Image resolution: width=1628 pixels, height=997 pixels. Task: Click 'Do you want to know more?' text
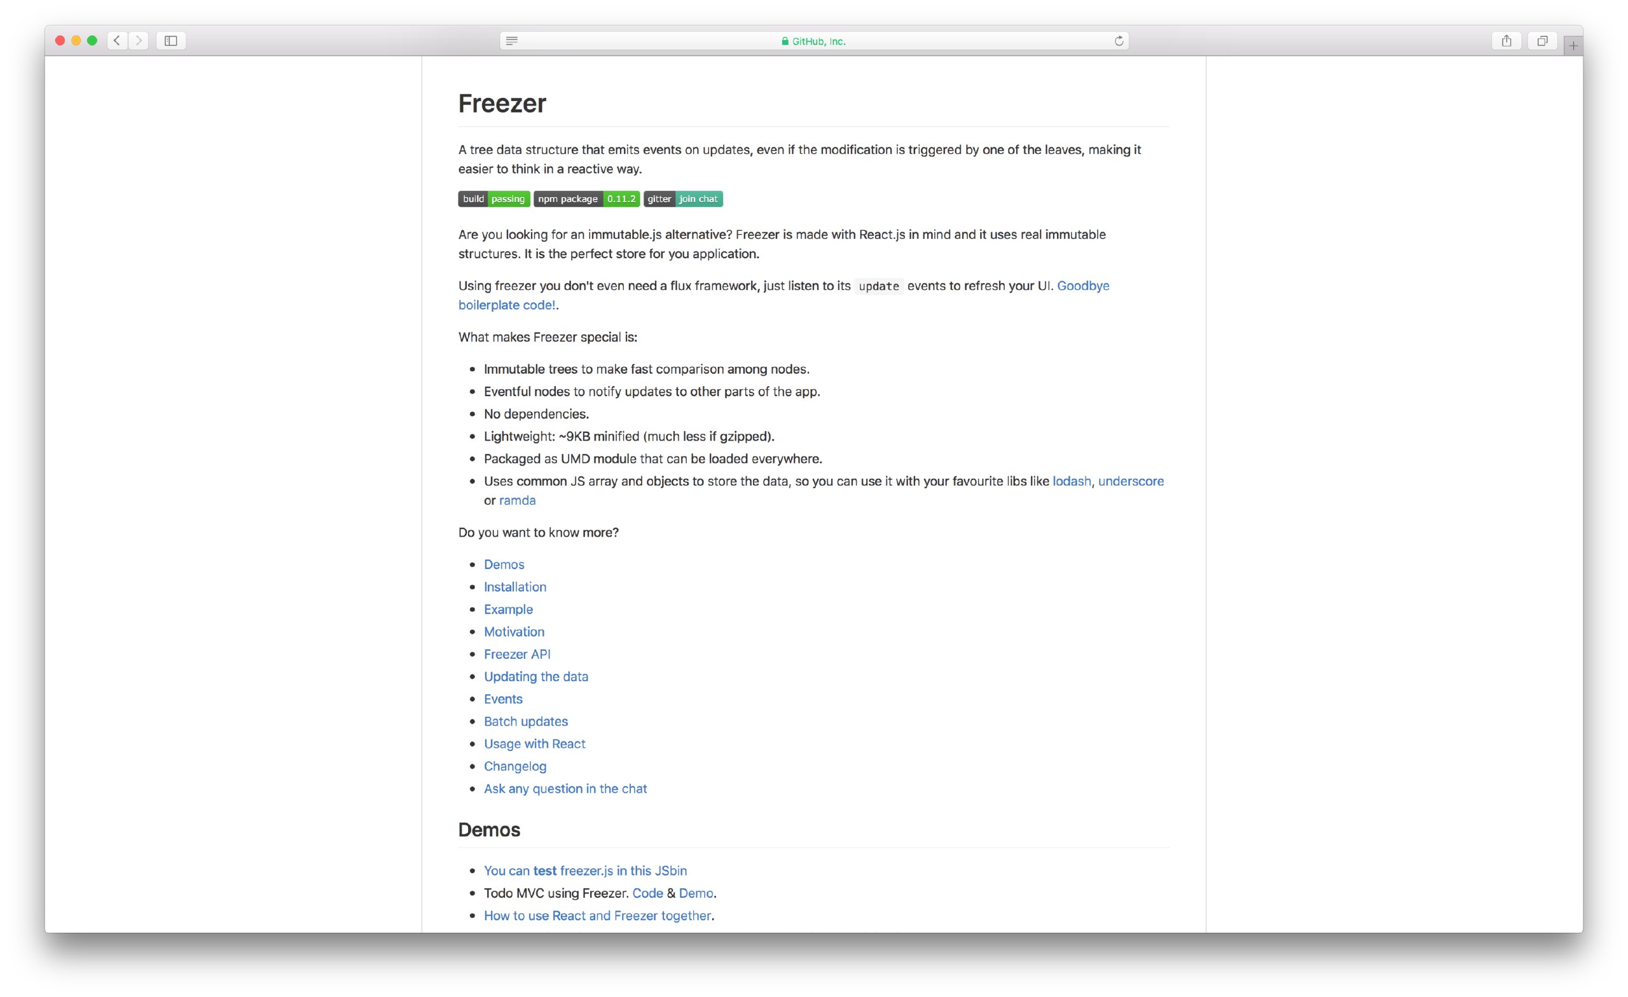[x=539, y=533]
